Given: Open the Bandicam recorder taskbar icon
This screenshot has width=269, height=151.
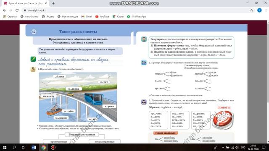Looking at the screenshot, I should (x=53, y=147).
